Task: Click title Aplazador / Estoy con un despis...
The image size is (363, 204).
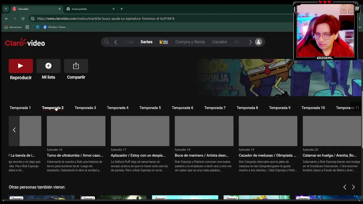Action: (138, 155)
